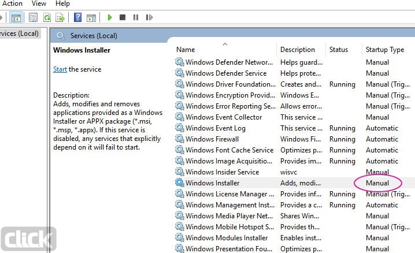The image size is (415, 253).
Task: Sort by the Status column header
Action: (x=339, y=50)
